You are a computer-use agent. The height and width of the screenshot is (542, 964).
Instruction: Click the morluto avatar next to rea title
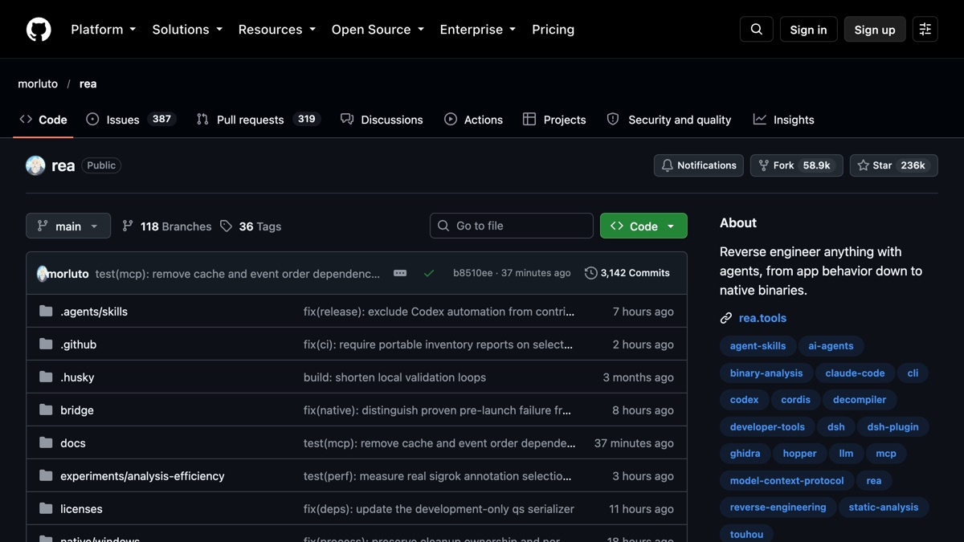click(x=35, y=165)
